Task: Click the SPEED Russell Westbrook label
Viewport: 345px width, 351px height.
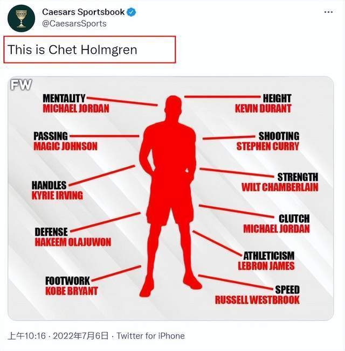Action: tap(258, 295)
